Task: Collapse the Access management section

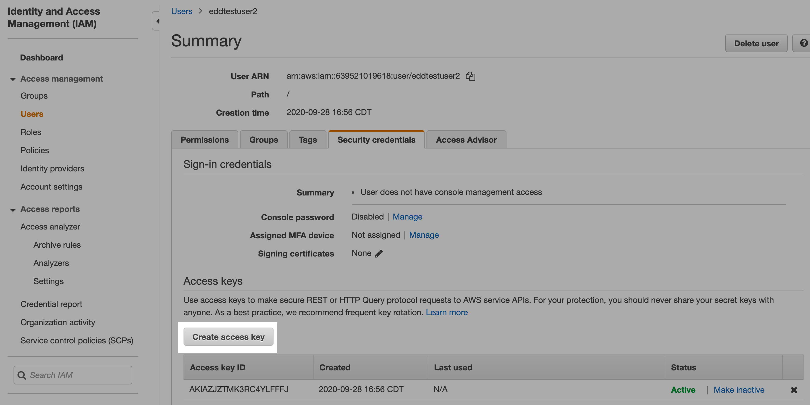Action: pos(13,79)
